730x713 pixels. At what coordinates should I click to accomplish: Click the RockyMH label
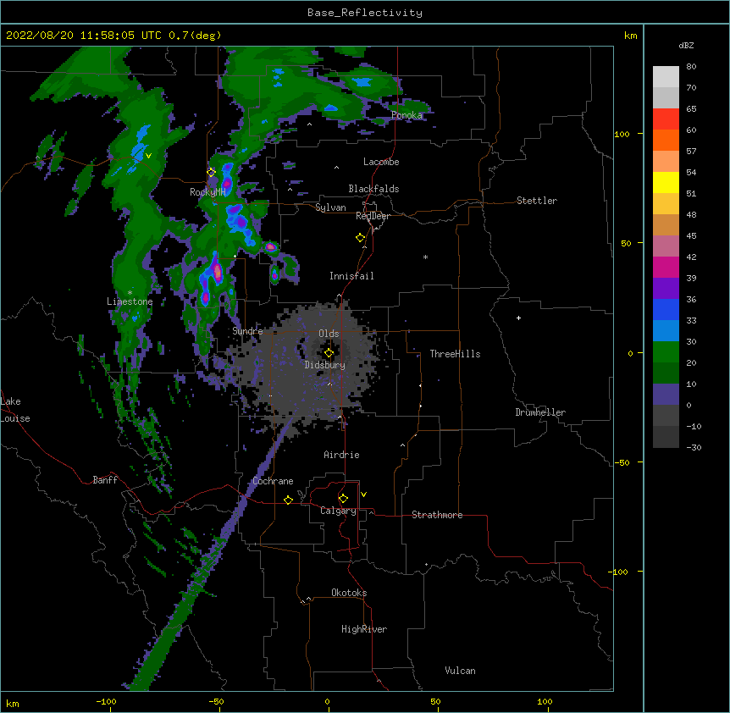[x=207, y=192]
